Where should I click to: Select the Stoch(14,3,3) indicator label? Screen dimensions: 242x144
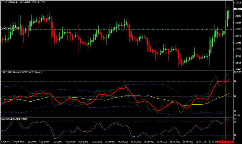point(14,119)
